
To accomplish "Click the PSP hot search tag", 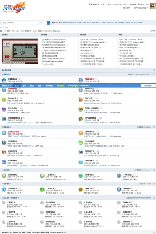I will coord(84,23).
